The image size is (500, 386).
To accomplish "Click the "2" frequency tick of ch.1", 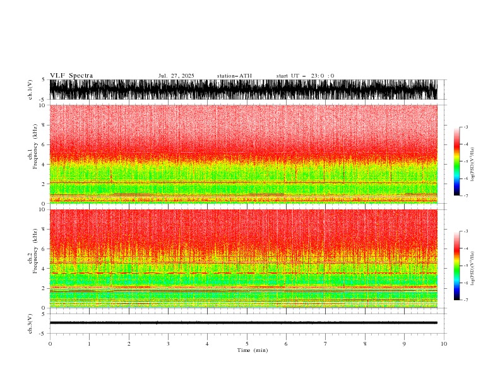I will click(44, 184).
